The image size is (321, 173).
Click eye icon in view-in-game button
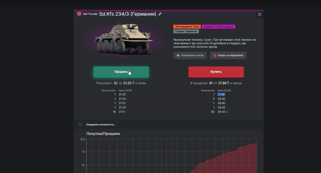(178, 55)
